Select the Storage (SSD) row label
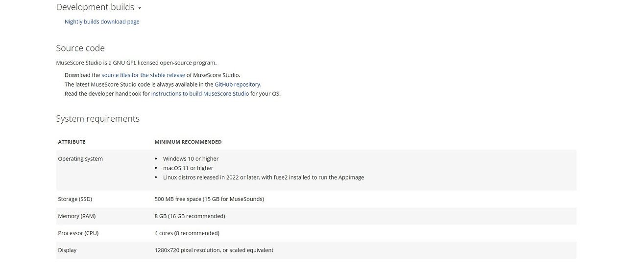The height and width of the screenshot is (268, 627). point(75,199)
